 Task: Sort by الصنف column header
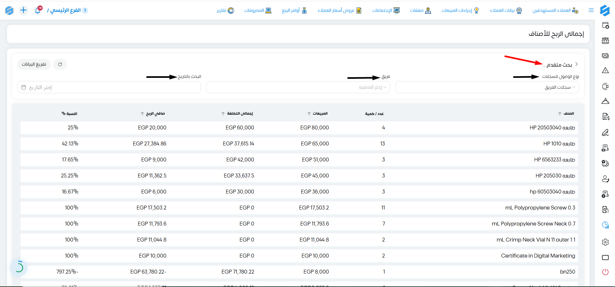(x=566, y=113)
